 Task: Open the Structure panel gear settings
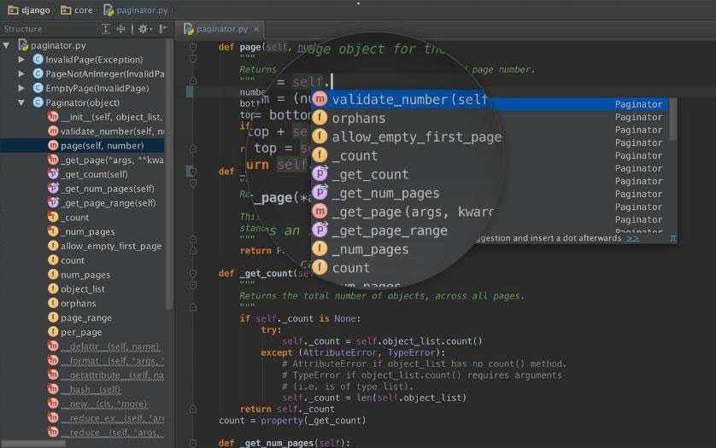(144, 29)
